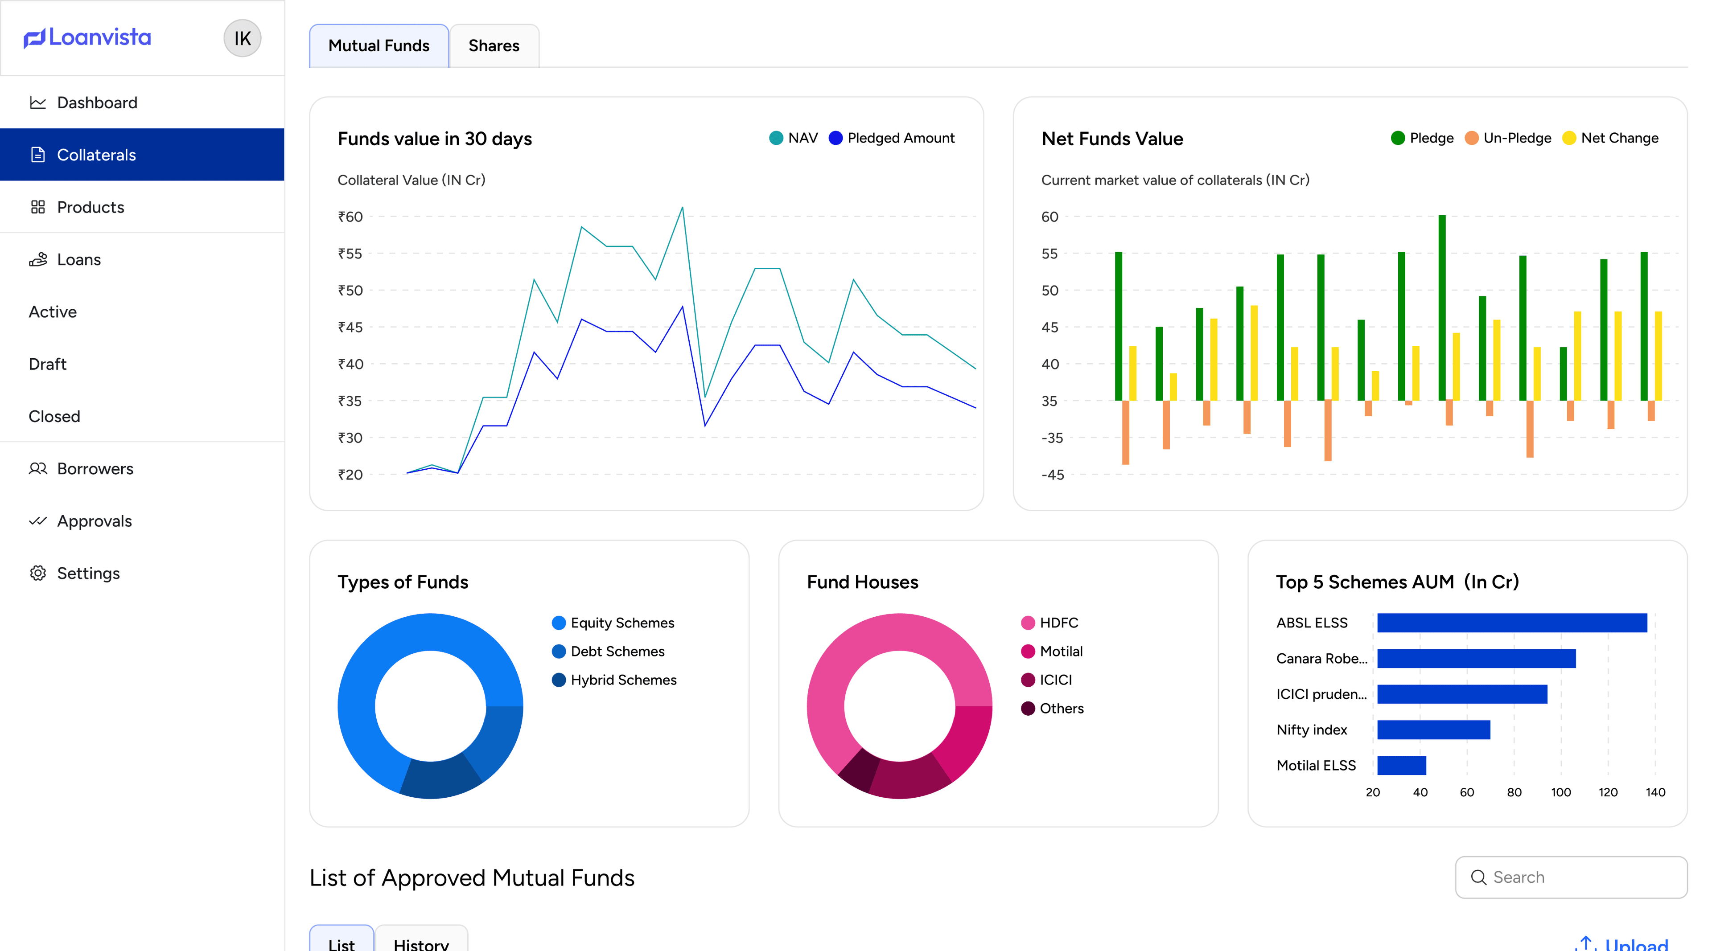This screenshot has height=951, width=1712.
Task: Click the 'Funds value in 30 days' heading
Action: coord(435,139)
